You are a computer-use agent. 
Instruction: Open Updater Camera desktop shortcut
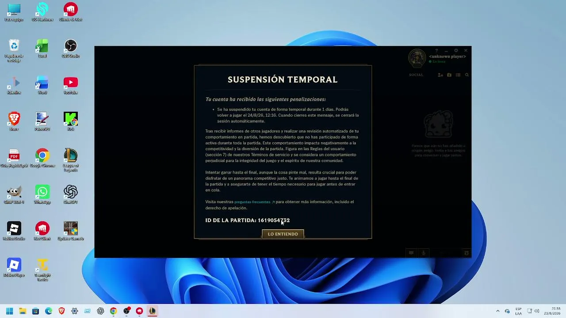click(x=71, y=231)
